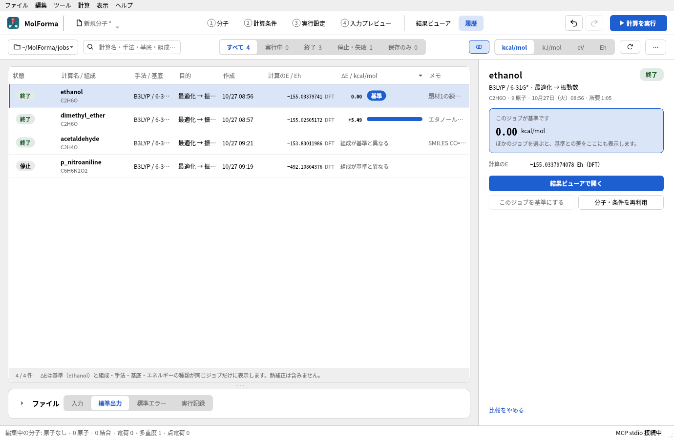Screen dimensions: 674x439
Task: Open the ヘルプ menu
Action: (x=124, y=5)
